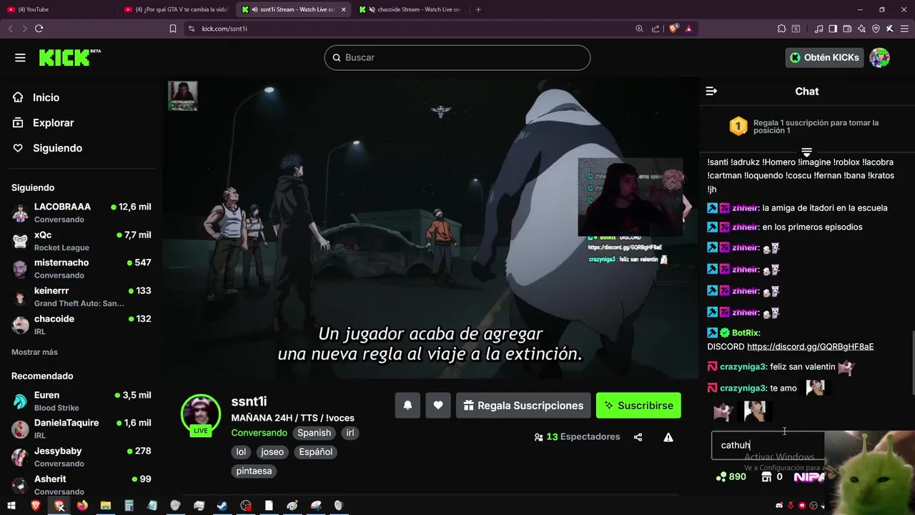Screen dimensions: 915x515
Task: Focus the Buscar search field
Action: (457, 57)
